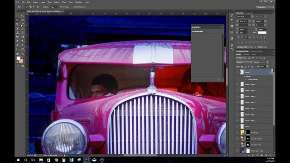The image size is (290, 163).
Task: Open the text anti-aliasing method dropdown
Action: pos(262,47)
